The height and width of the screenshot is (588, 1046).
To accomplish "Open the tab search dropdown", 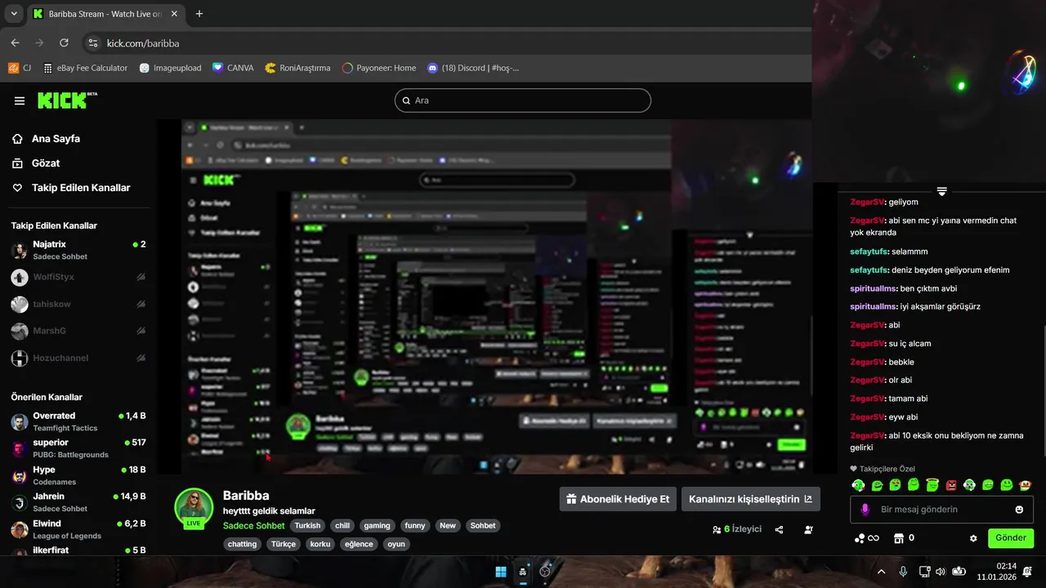I will [14, 14].
